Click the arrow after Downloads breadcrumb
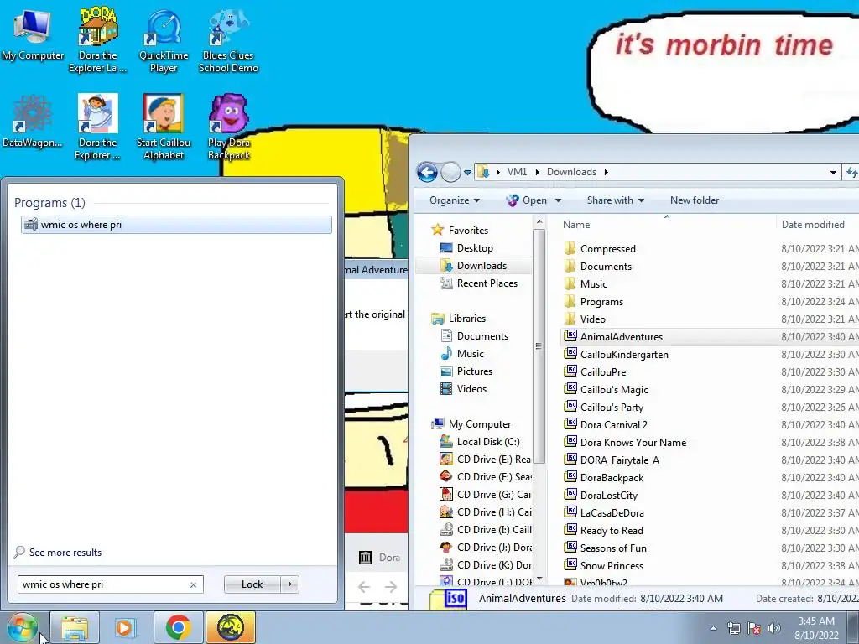 click(606, 172)
